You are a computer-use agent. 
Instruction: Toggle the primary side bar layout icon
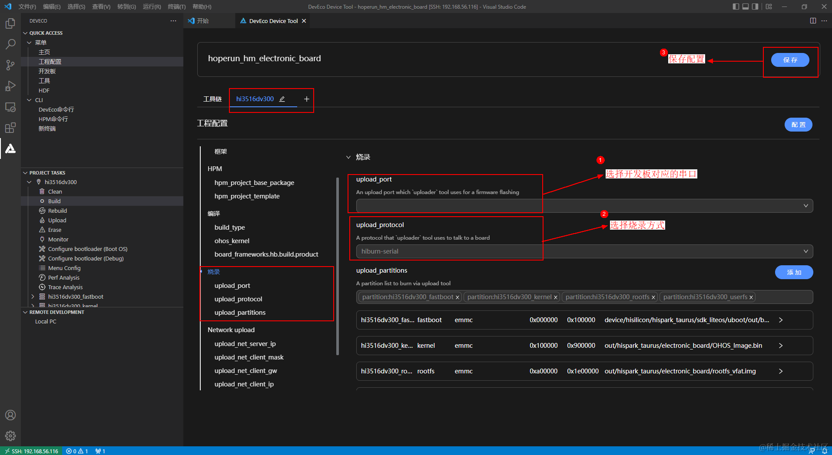[736, 7]
